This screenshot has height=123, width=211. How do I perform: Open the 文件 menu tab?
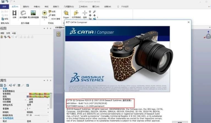[x=4, y=6]
